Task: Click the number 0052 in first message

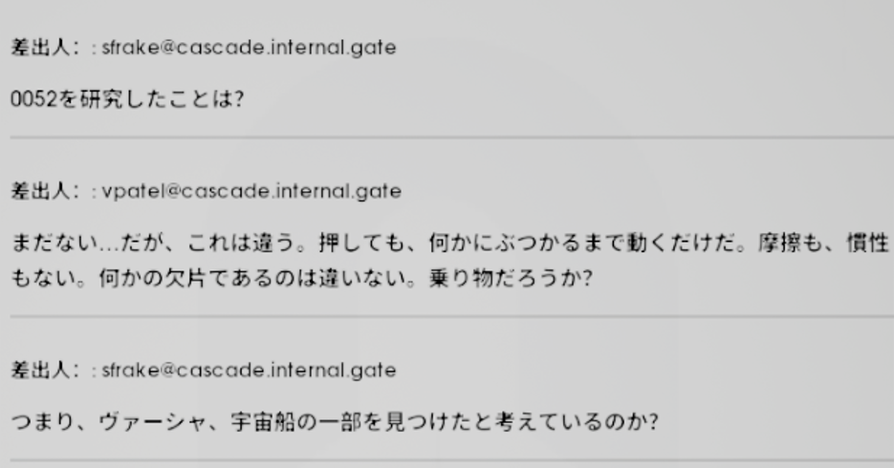Action: [33, 99]
